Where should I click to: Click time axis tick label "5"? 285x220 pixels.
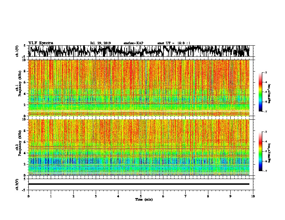coord(141,196)
